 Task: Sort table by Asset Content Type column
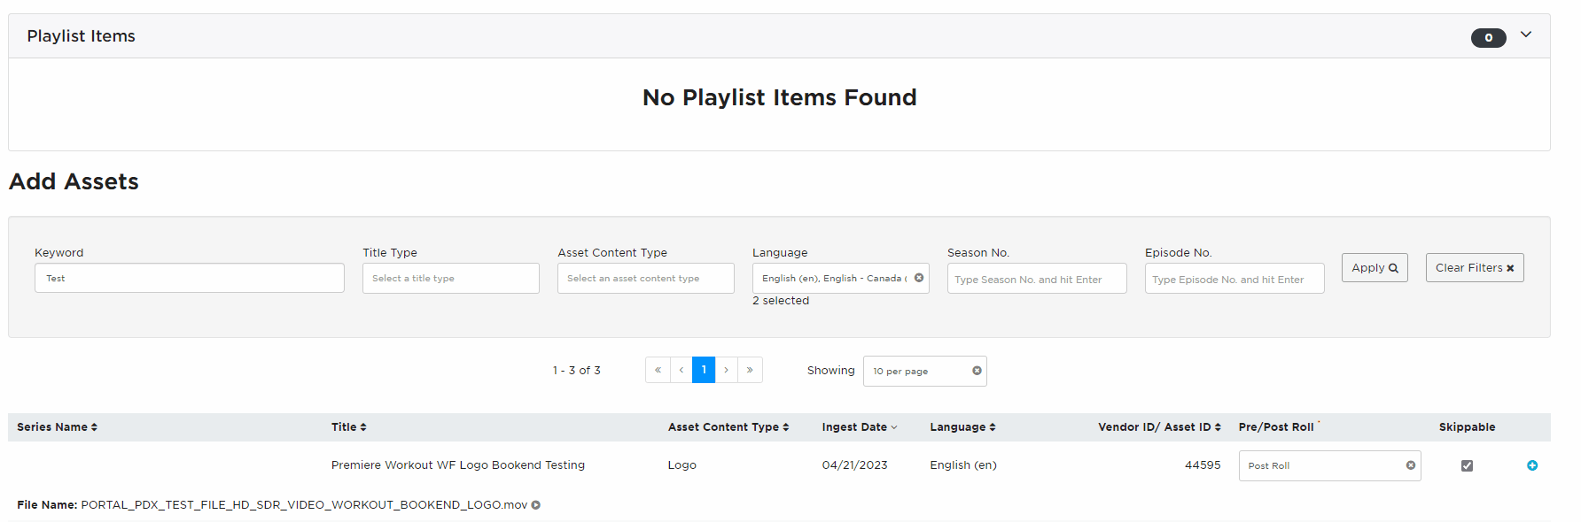click(728, 427)
